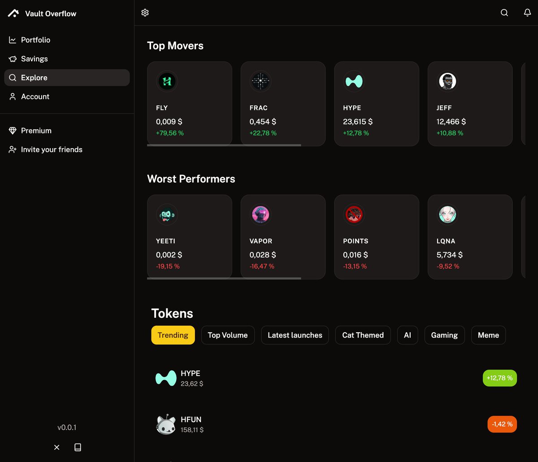Select the AI filter tab
Viewport: 538px width, 462px height.
(x=408, y=335)
